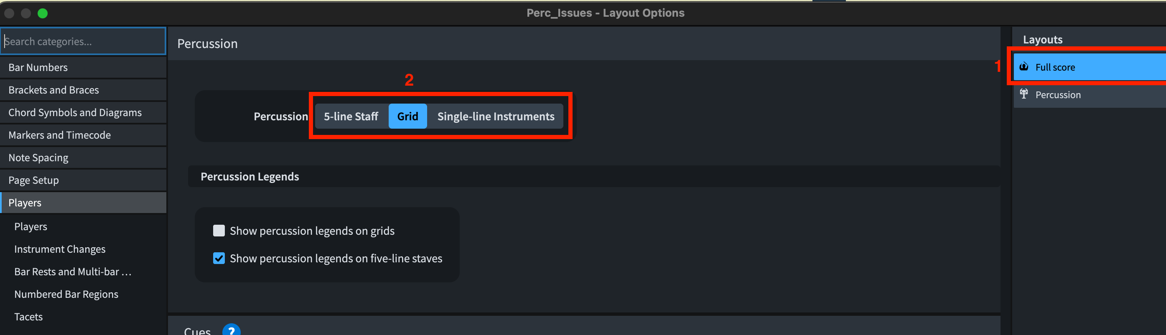Open the Cues help question-mark icon
This screenshot has height=335, width=1166.
click(231, 330)
